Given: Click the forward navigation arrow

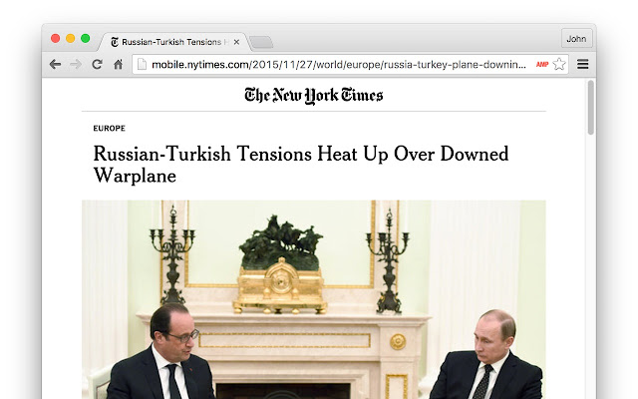Looking at the screenshot, I should pos(76,64).
